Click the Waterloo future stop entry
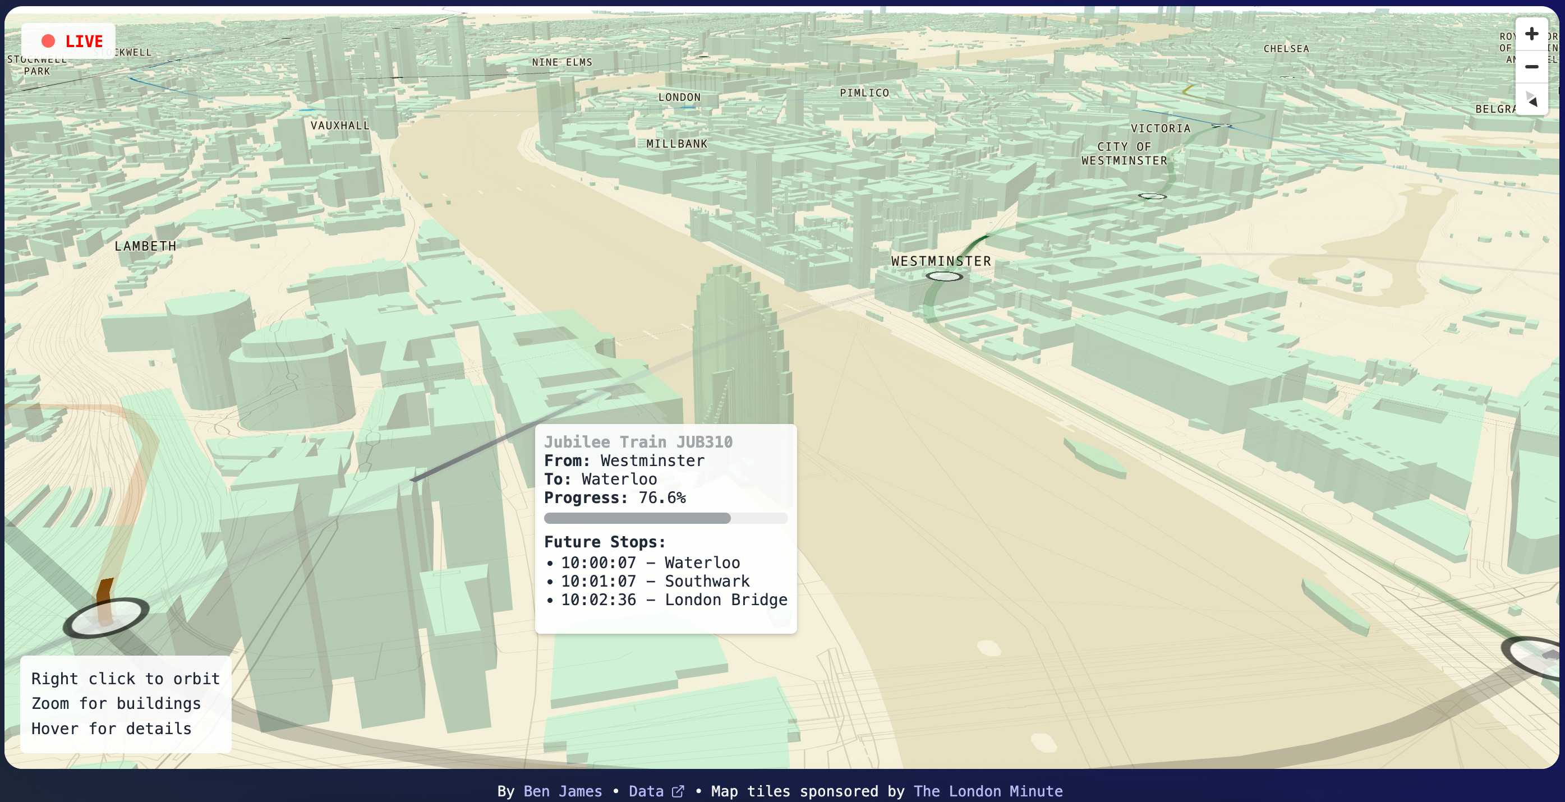The image size is (1565, 802). [x=650, y=563]
